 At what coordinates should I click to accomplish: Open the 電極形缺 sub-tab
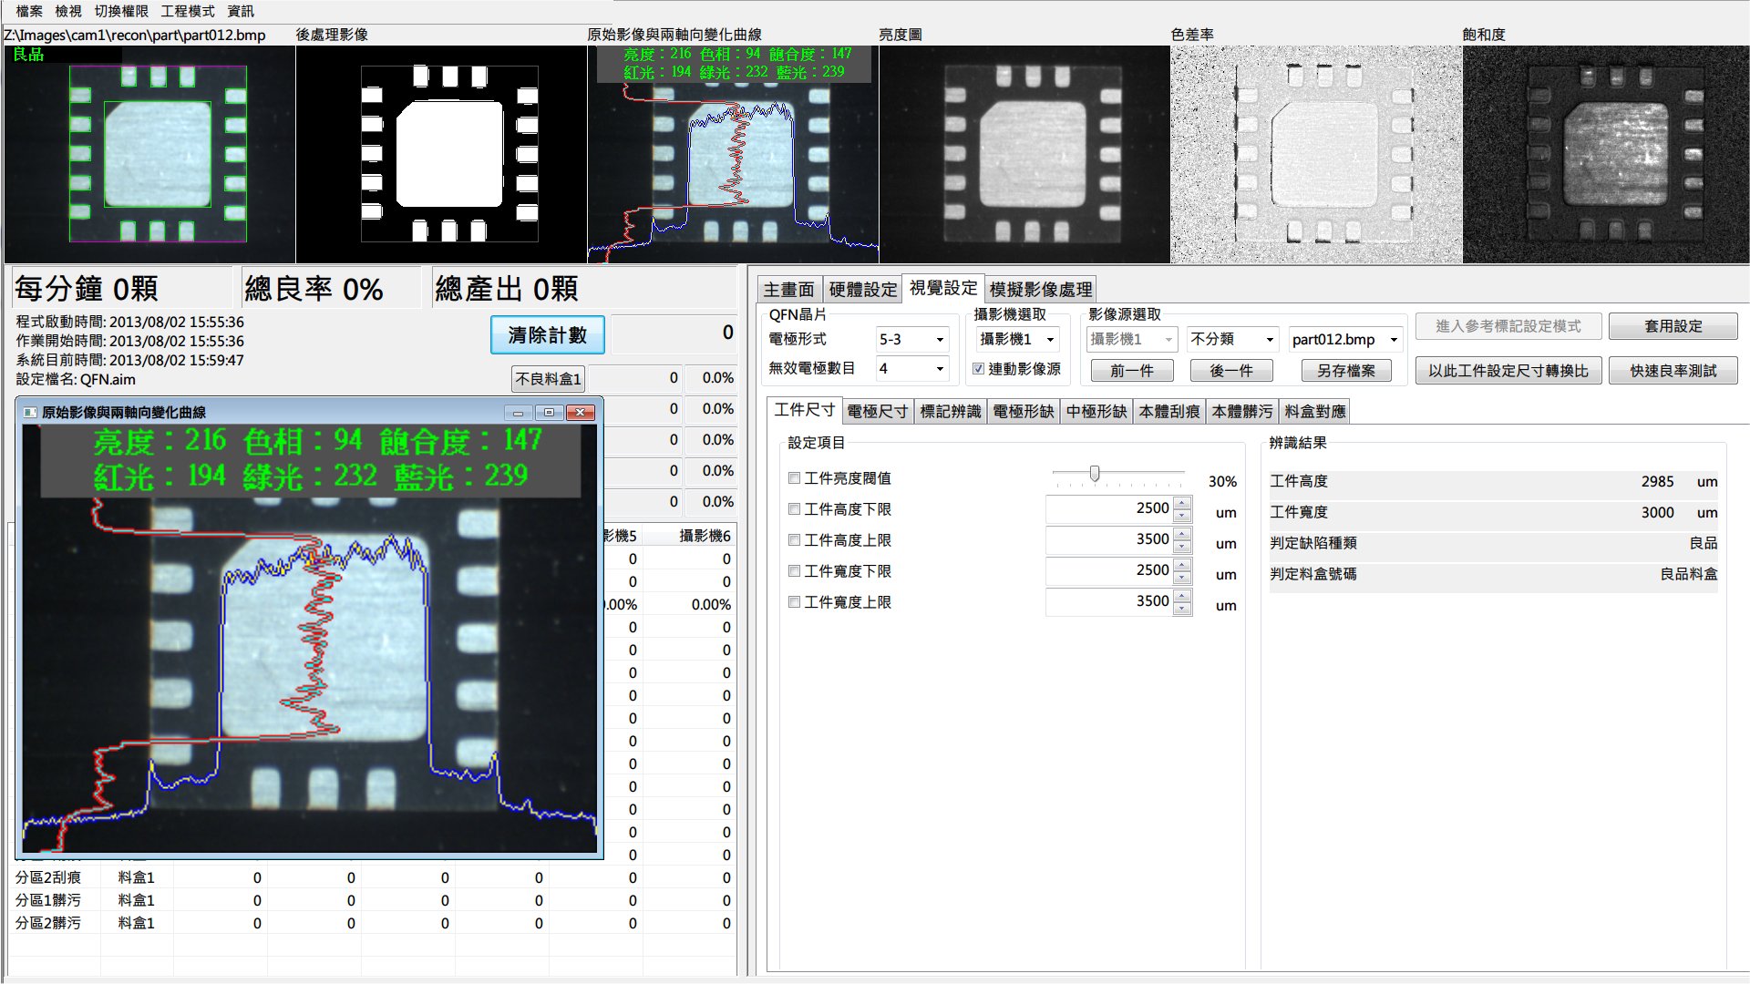pyautogui.click(x=1024, y=412)
